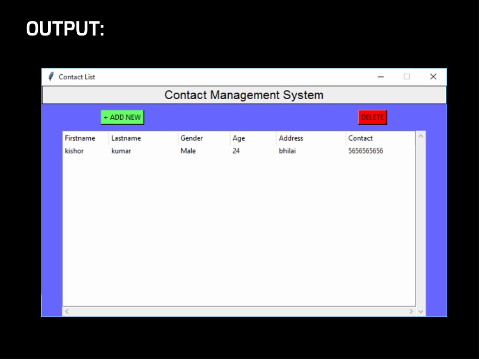479x359 pixels.
Task: Click the Age column header
Action: click(x=253, y=138)
